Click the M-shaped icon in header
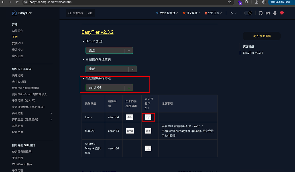This screenshot has height=172, width=295. 268,13
